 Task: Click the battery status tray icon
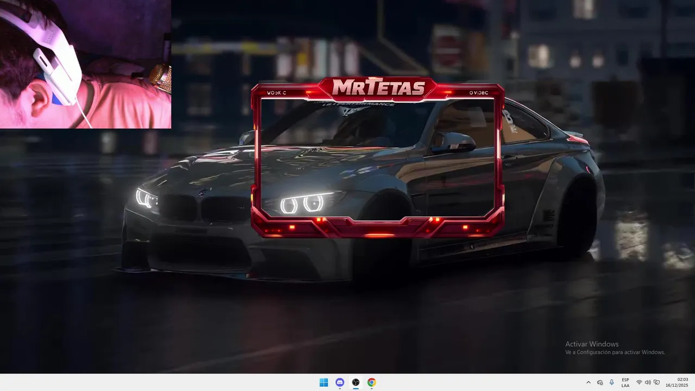(656, 382)
